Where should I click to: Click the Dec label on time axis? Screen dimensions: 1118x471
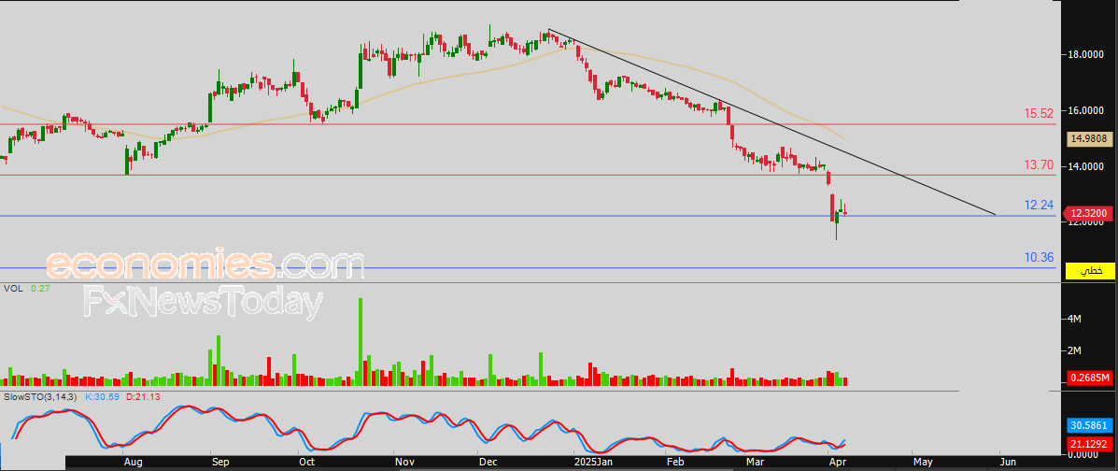point(488,463)
